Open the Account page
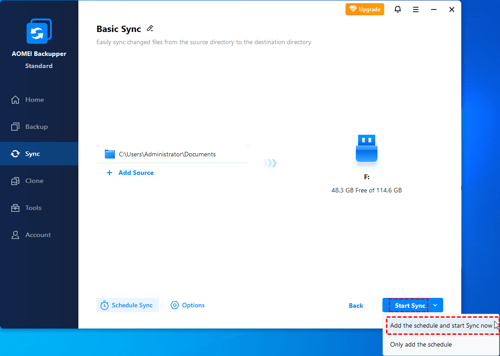The height and width of the screenshot is (356, 500). click(38, 235)
